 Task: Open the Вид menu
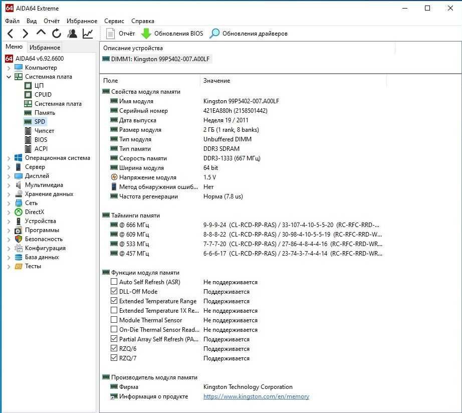pyautogui.click(x=32, y=21)
